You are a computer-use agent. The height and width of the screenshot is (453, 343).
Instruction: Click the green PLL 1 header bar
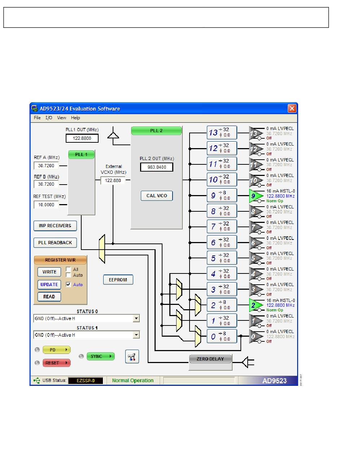point(81,155)
